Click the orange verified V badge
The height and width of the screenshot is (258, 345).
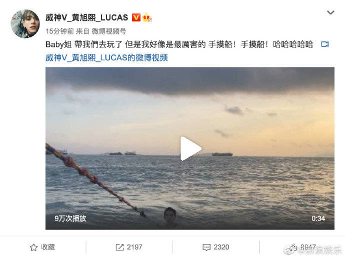point(136,17)
